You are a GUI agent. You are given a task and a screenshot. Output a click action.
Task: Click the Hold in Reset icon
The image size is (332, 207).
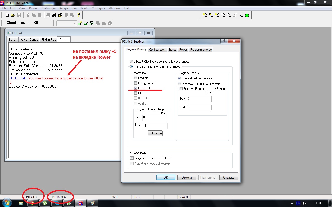point(241,15)
